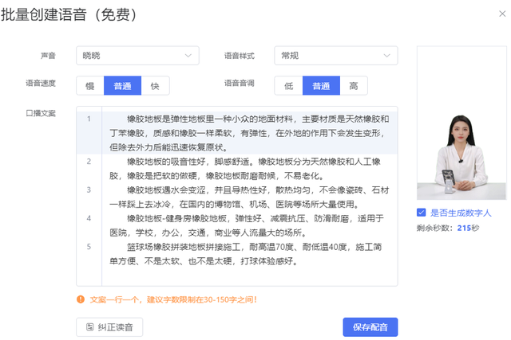The height and width of the screenshot is (340, 511).
Task: Open the 语音样式 dropdown showing 常规
Action: pos(336,56)
